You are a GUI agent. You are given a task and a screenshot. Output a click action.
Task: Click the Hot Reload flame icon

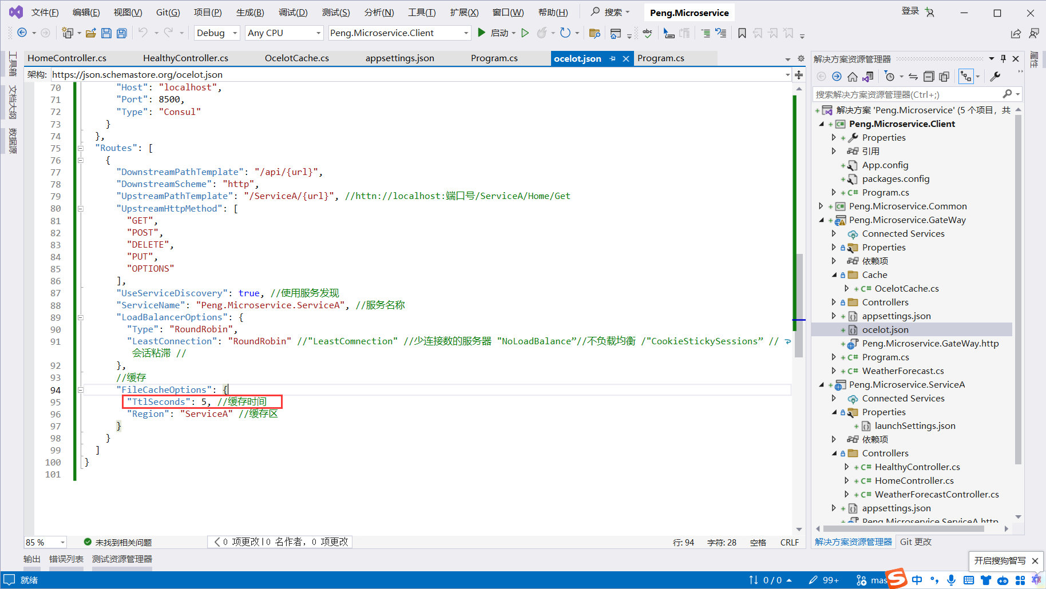[542, 33]
